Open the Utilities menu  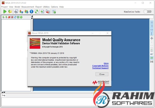[x=46, y=7]
